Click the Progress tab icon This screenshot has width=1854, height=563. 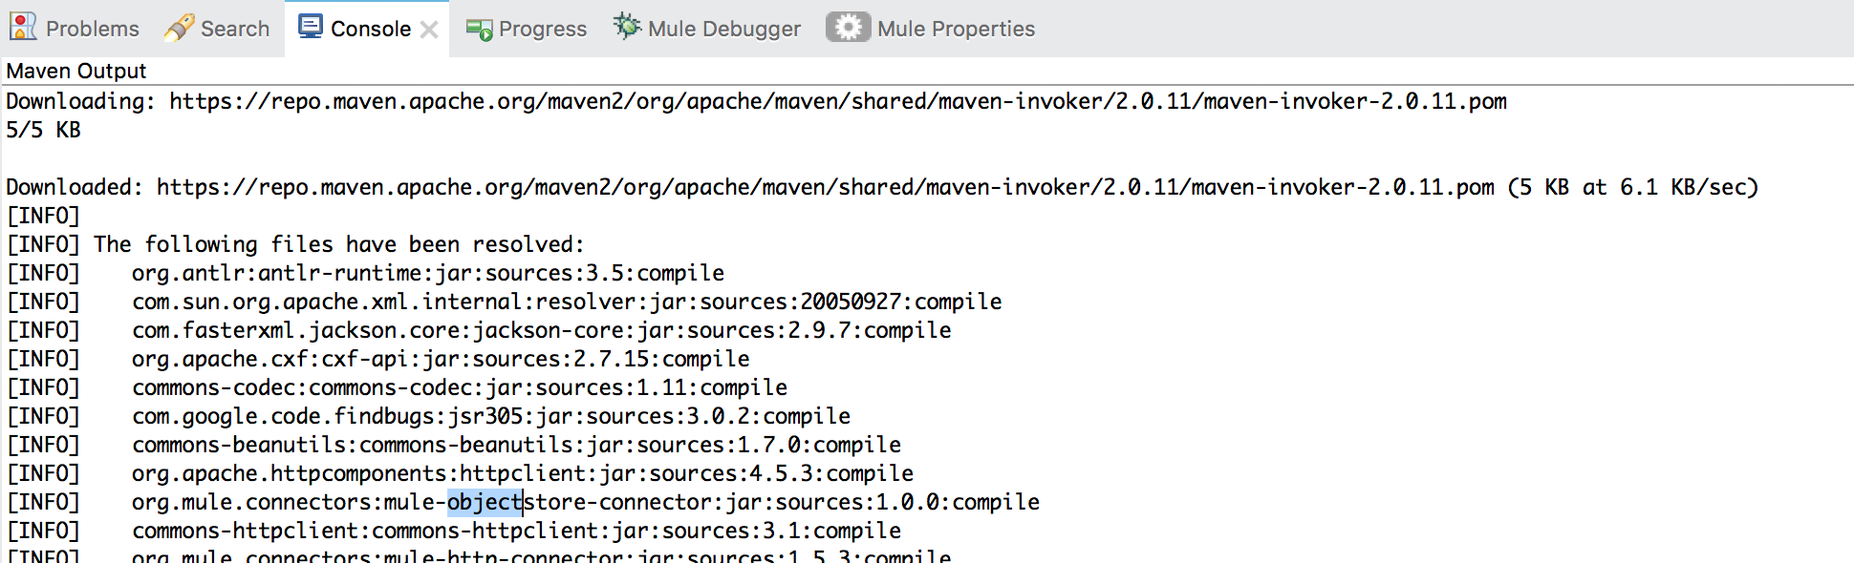click(480, 30)
